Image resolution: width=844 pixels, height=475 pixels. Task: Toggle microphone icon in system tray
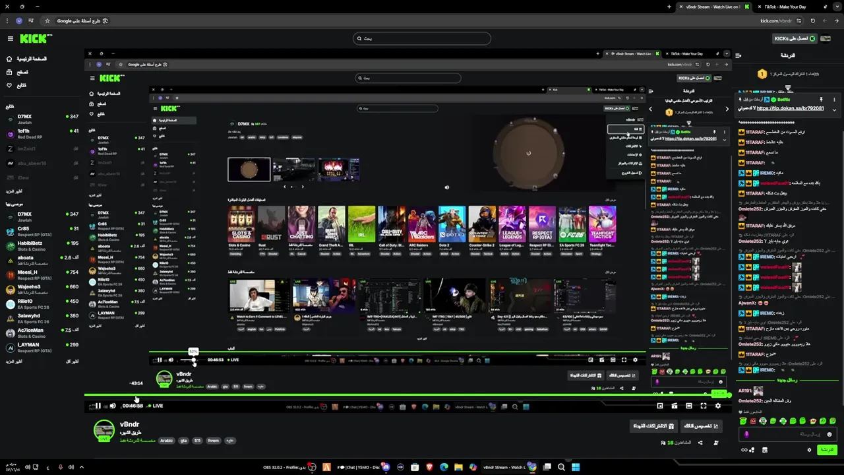tap(60, 467)
